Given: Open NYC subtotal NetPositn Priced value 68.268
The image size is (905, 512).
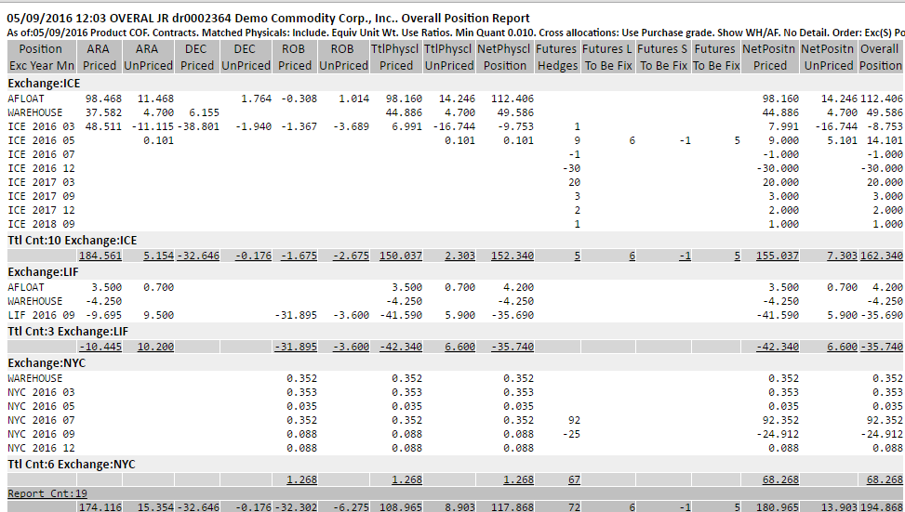Looking at the screenshot, I should tap(781, 479).
